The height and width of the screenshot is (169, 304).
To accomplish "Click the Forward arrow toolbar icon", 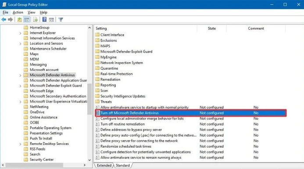I will pyautogui.click(x=10, y=20).
